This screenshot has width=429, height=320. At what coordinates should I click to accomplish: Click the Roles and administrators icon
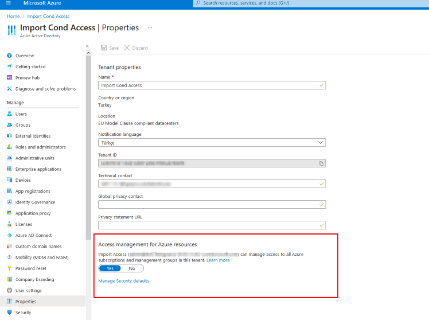pyautogui.click(x=9, y=147)
